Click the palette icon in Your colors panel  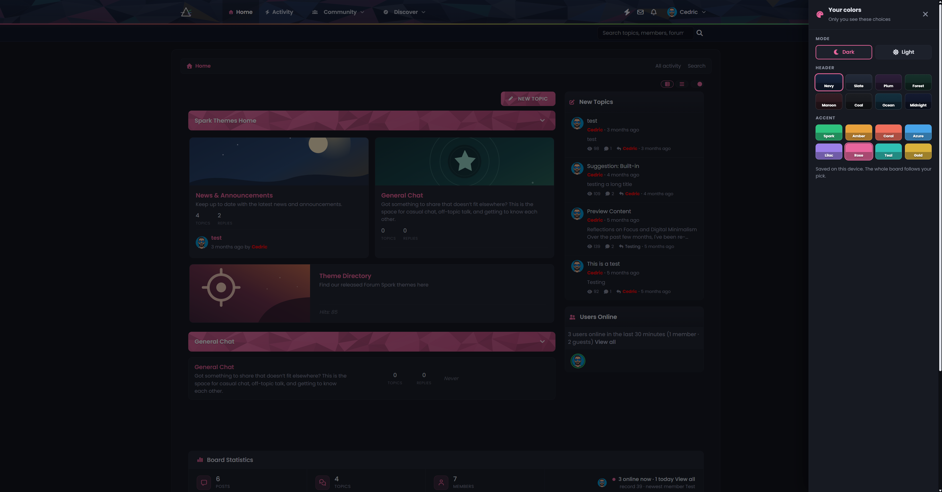click(x=820, y=14)
